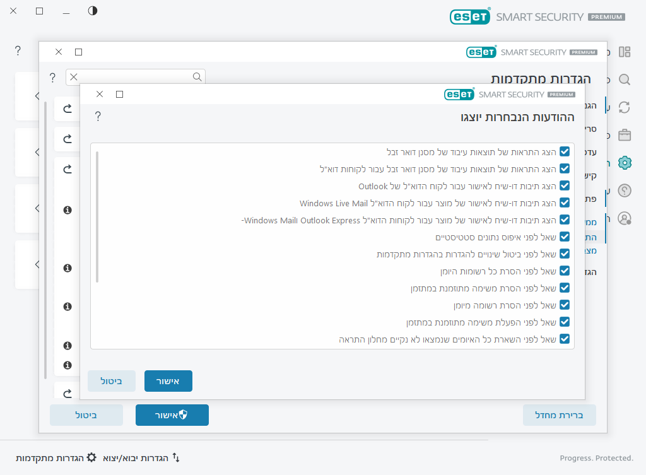Screen dimensions: 646x475
Task: Click the search magnifier in advanced setup
Action: 197,76
